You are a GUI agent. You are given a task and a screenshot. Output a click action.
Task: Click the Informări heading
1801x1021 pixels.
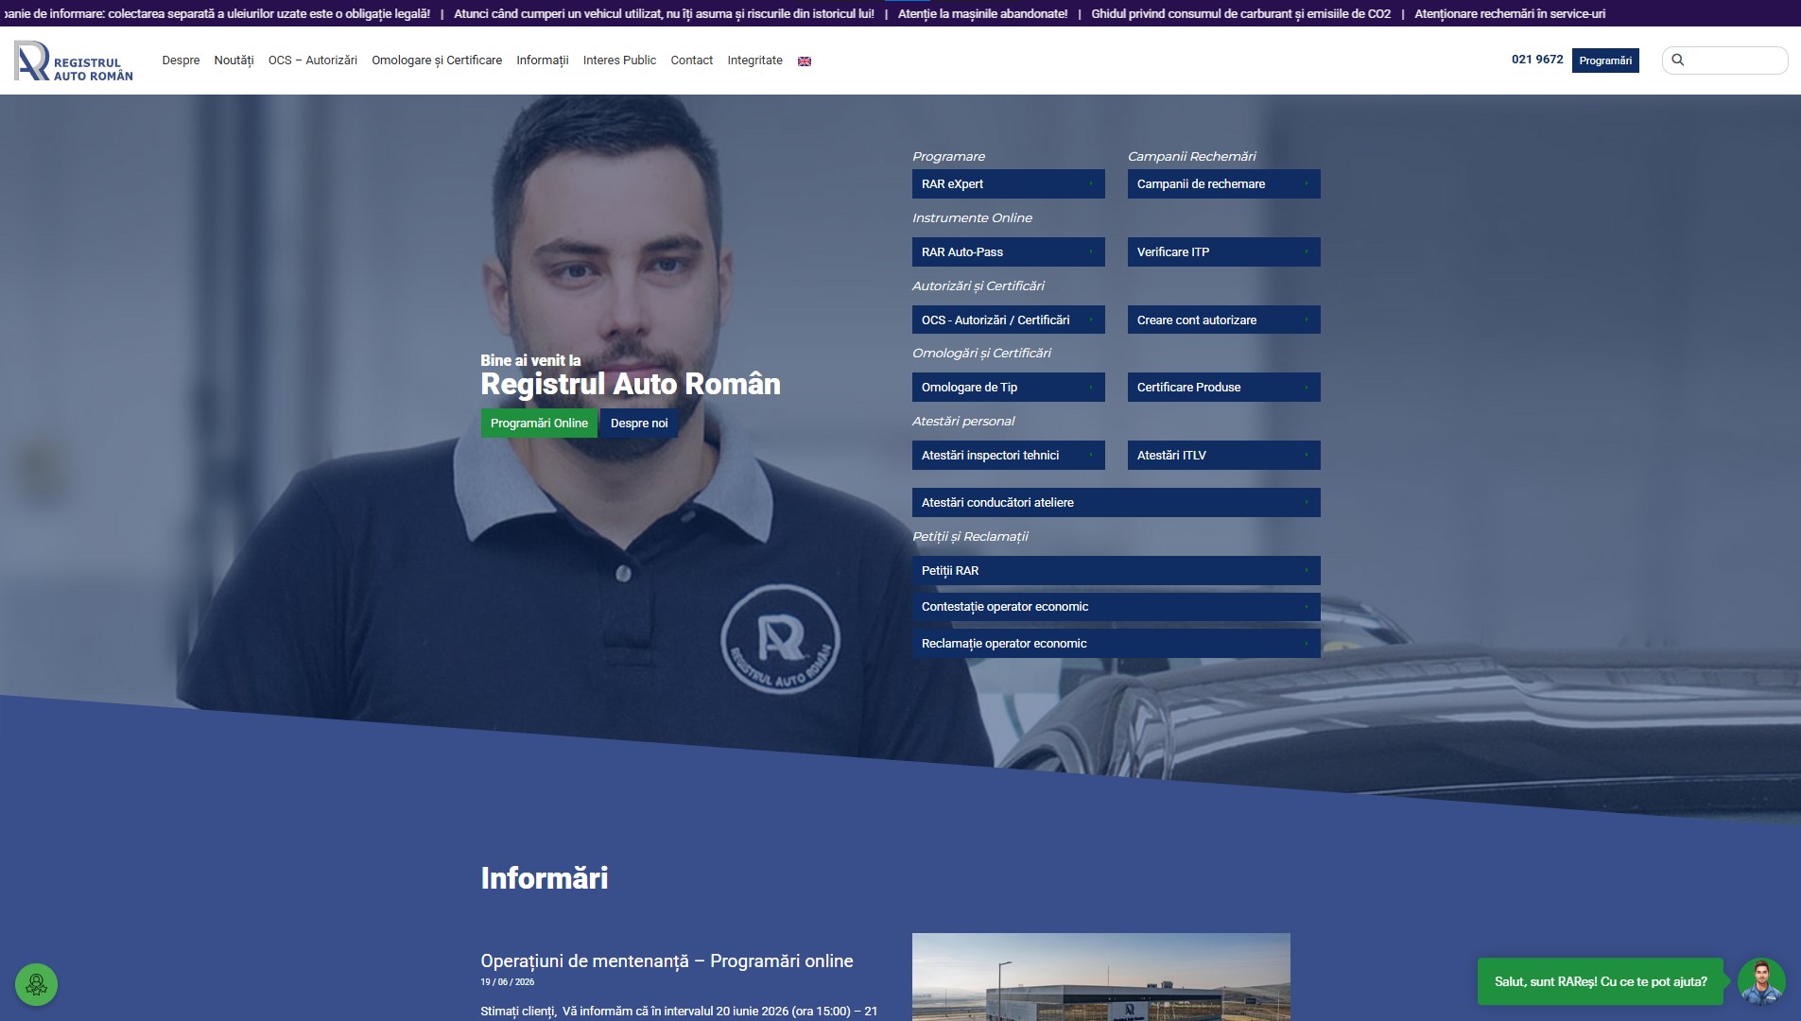click(x=545, y=878)
